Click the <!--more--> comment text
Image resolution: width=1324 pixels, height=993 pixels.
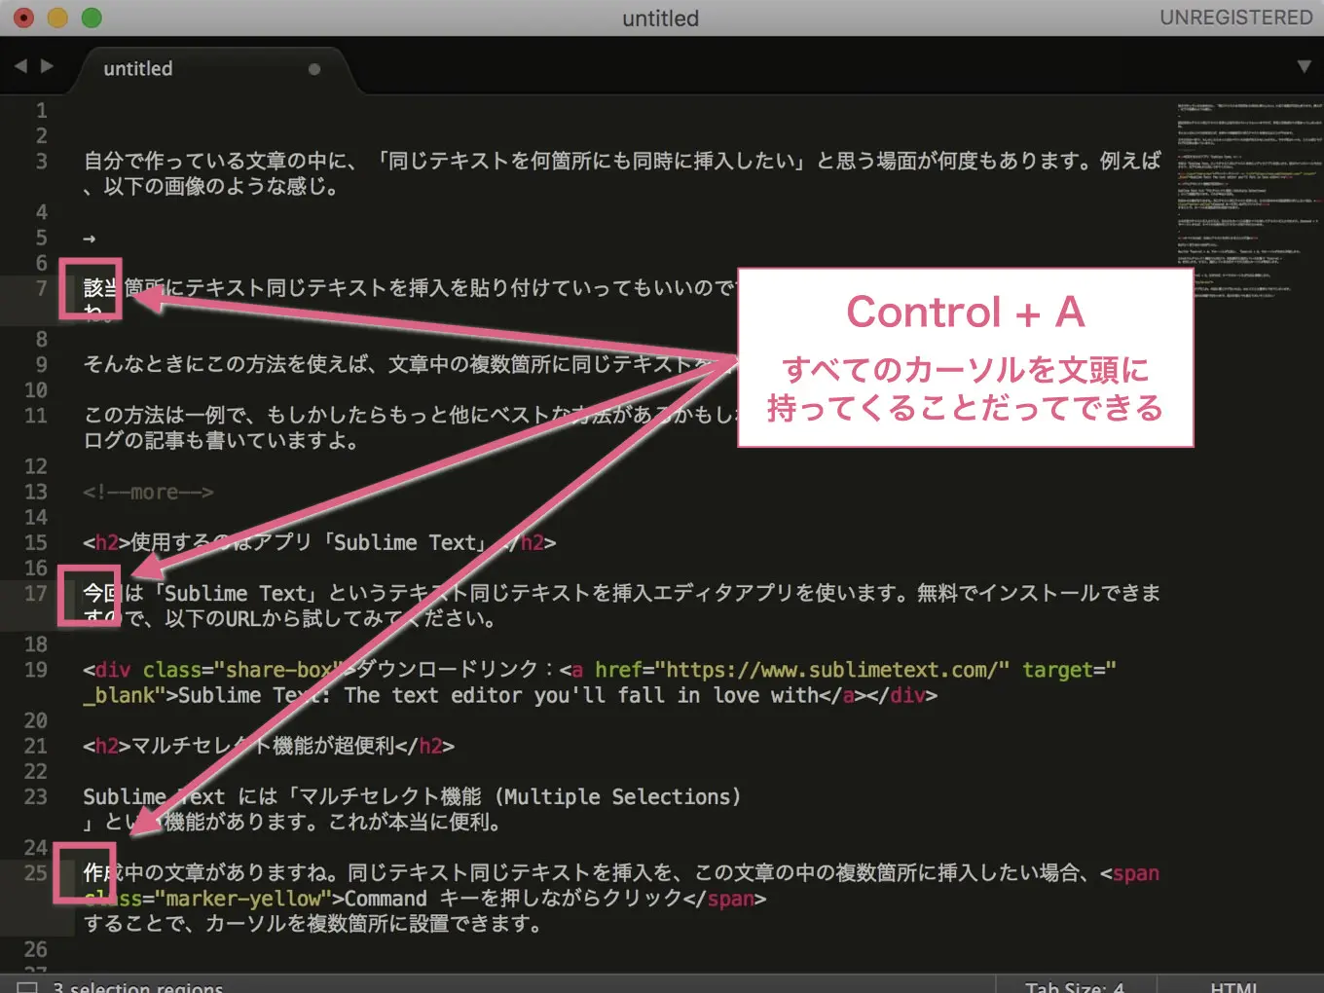coord(148,493)
